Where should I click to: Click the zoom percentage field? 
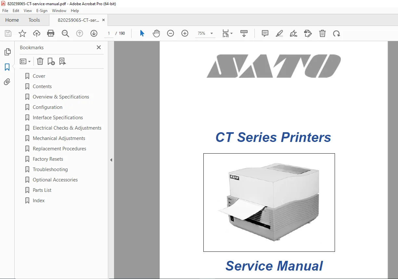pos(201,33)
